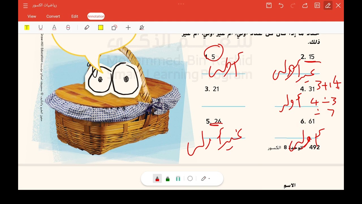
Task: Open the page number 21 indicator
Action: coord(317,5)
